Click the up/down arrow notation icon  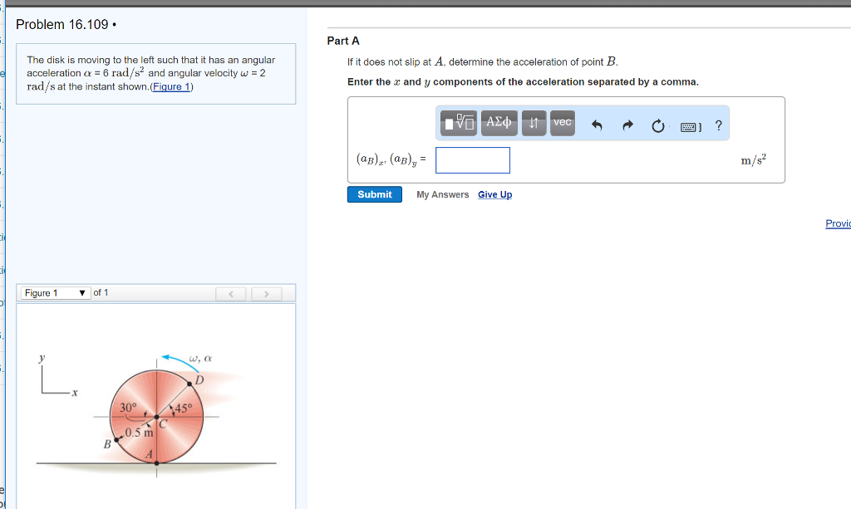pyautogui.click(x=534, y=122)
